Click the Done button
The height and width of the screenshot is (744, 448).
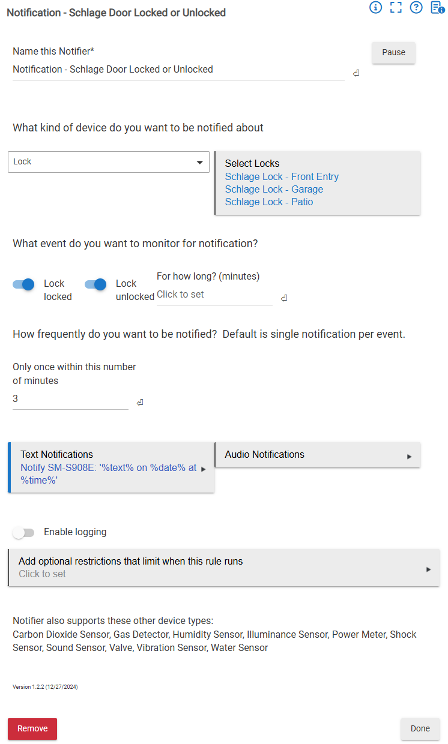click(420, 729)
